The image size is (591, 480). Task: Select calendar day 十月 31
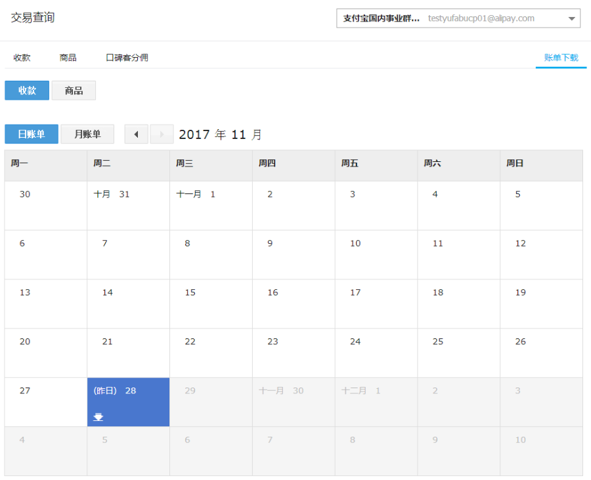(128, 206)
